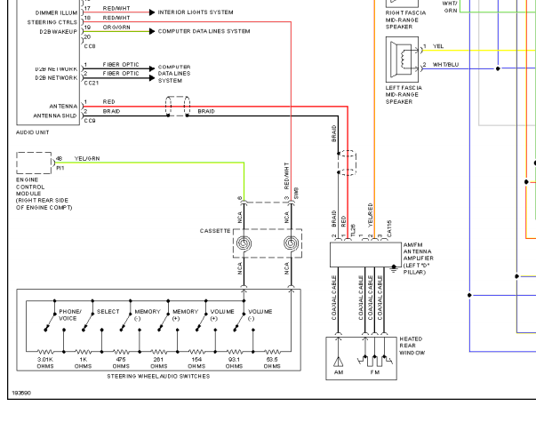Screen dimensions: 536x430
Task: Click the dashed engine control module box
Action: 34,163
